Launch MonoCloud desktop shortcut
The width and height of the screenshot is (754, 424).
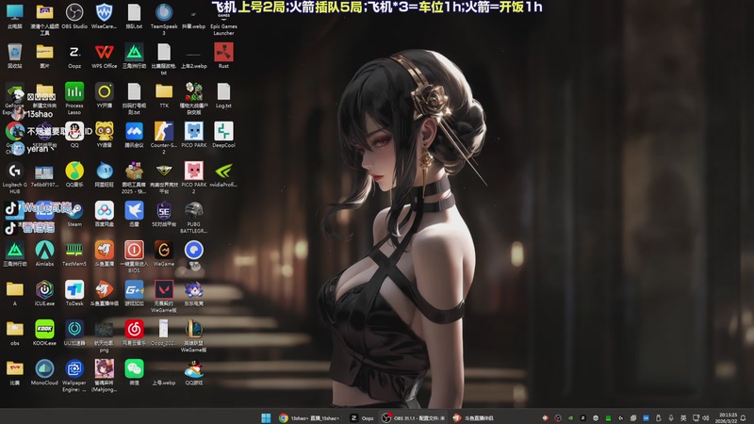coord(44,368)
